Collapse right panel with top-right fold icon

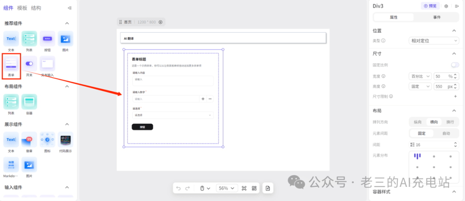click(457, 6)
